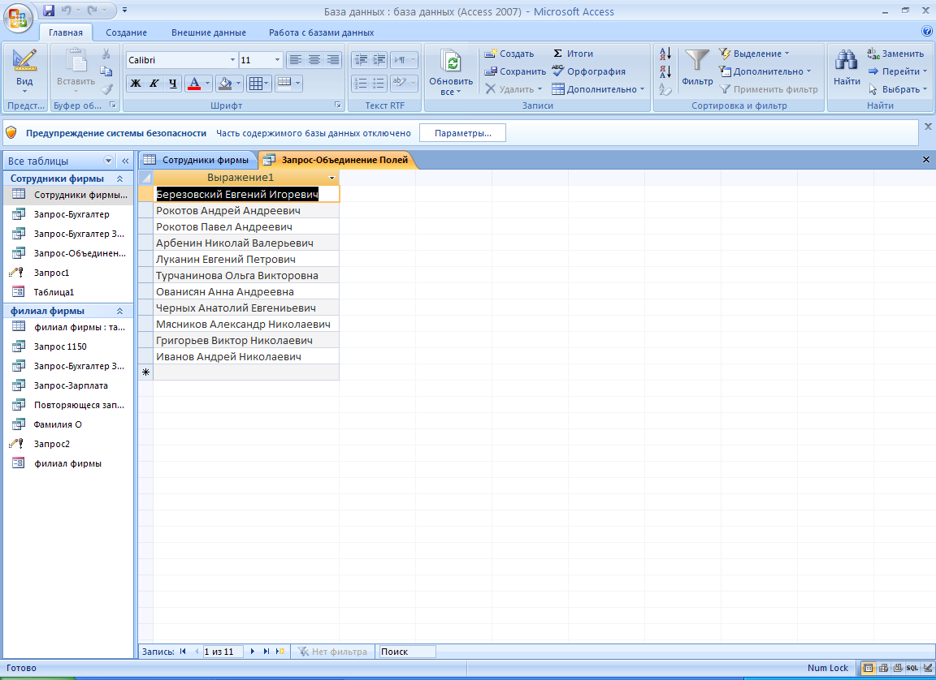936x680 pixels.
Task: Click the Поиск search box
Action: [407, 652]
